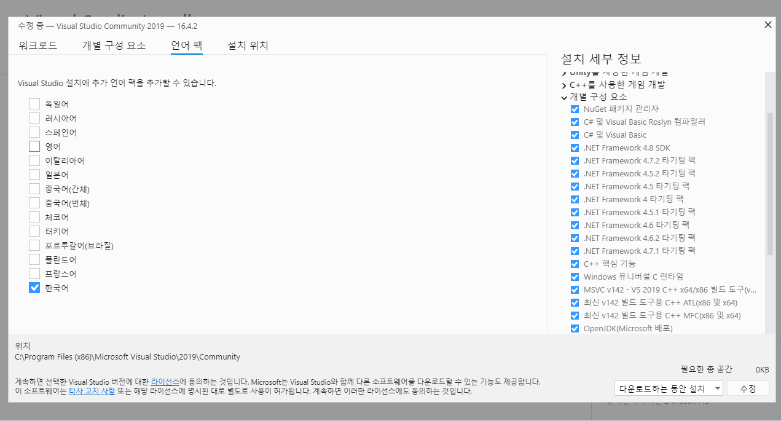Tick the 스페인어 checkbox
Image resolution: width=781 pixels, height=421 pixels.
click(34, 132)
